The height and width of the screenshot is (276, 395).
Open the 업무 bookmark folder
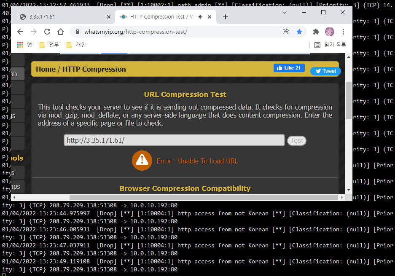tap(49, 45)
